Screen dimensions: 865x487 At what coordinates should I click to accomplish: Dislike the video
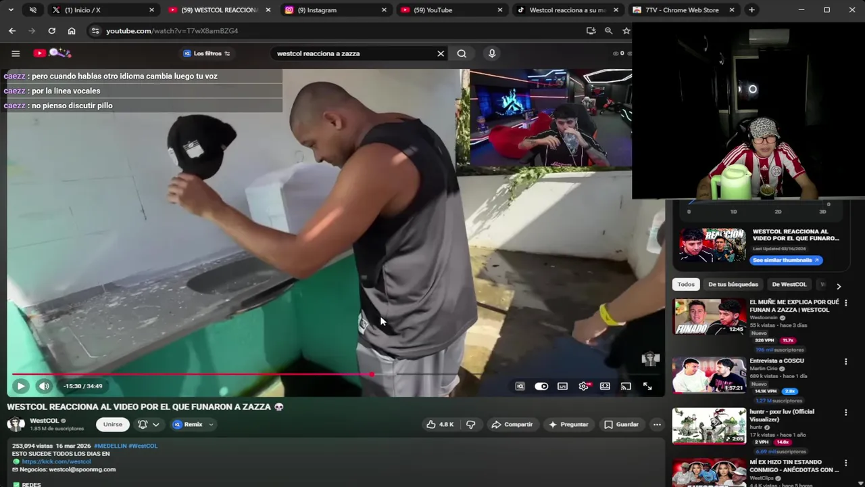click(x=471, y=425)
